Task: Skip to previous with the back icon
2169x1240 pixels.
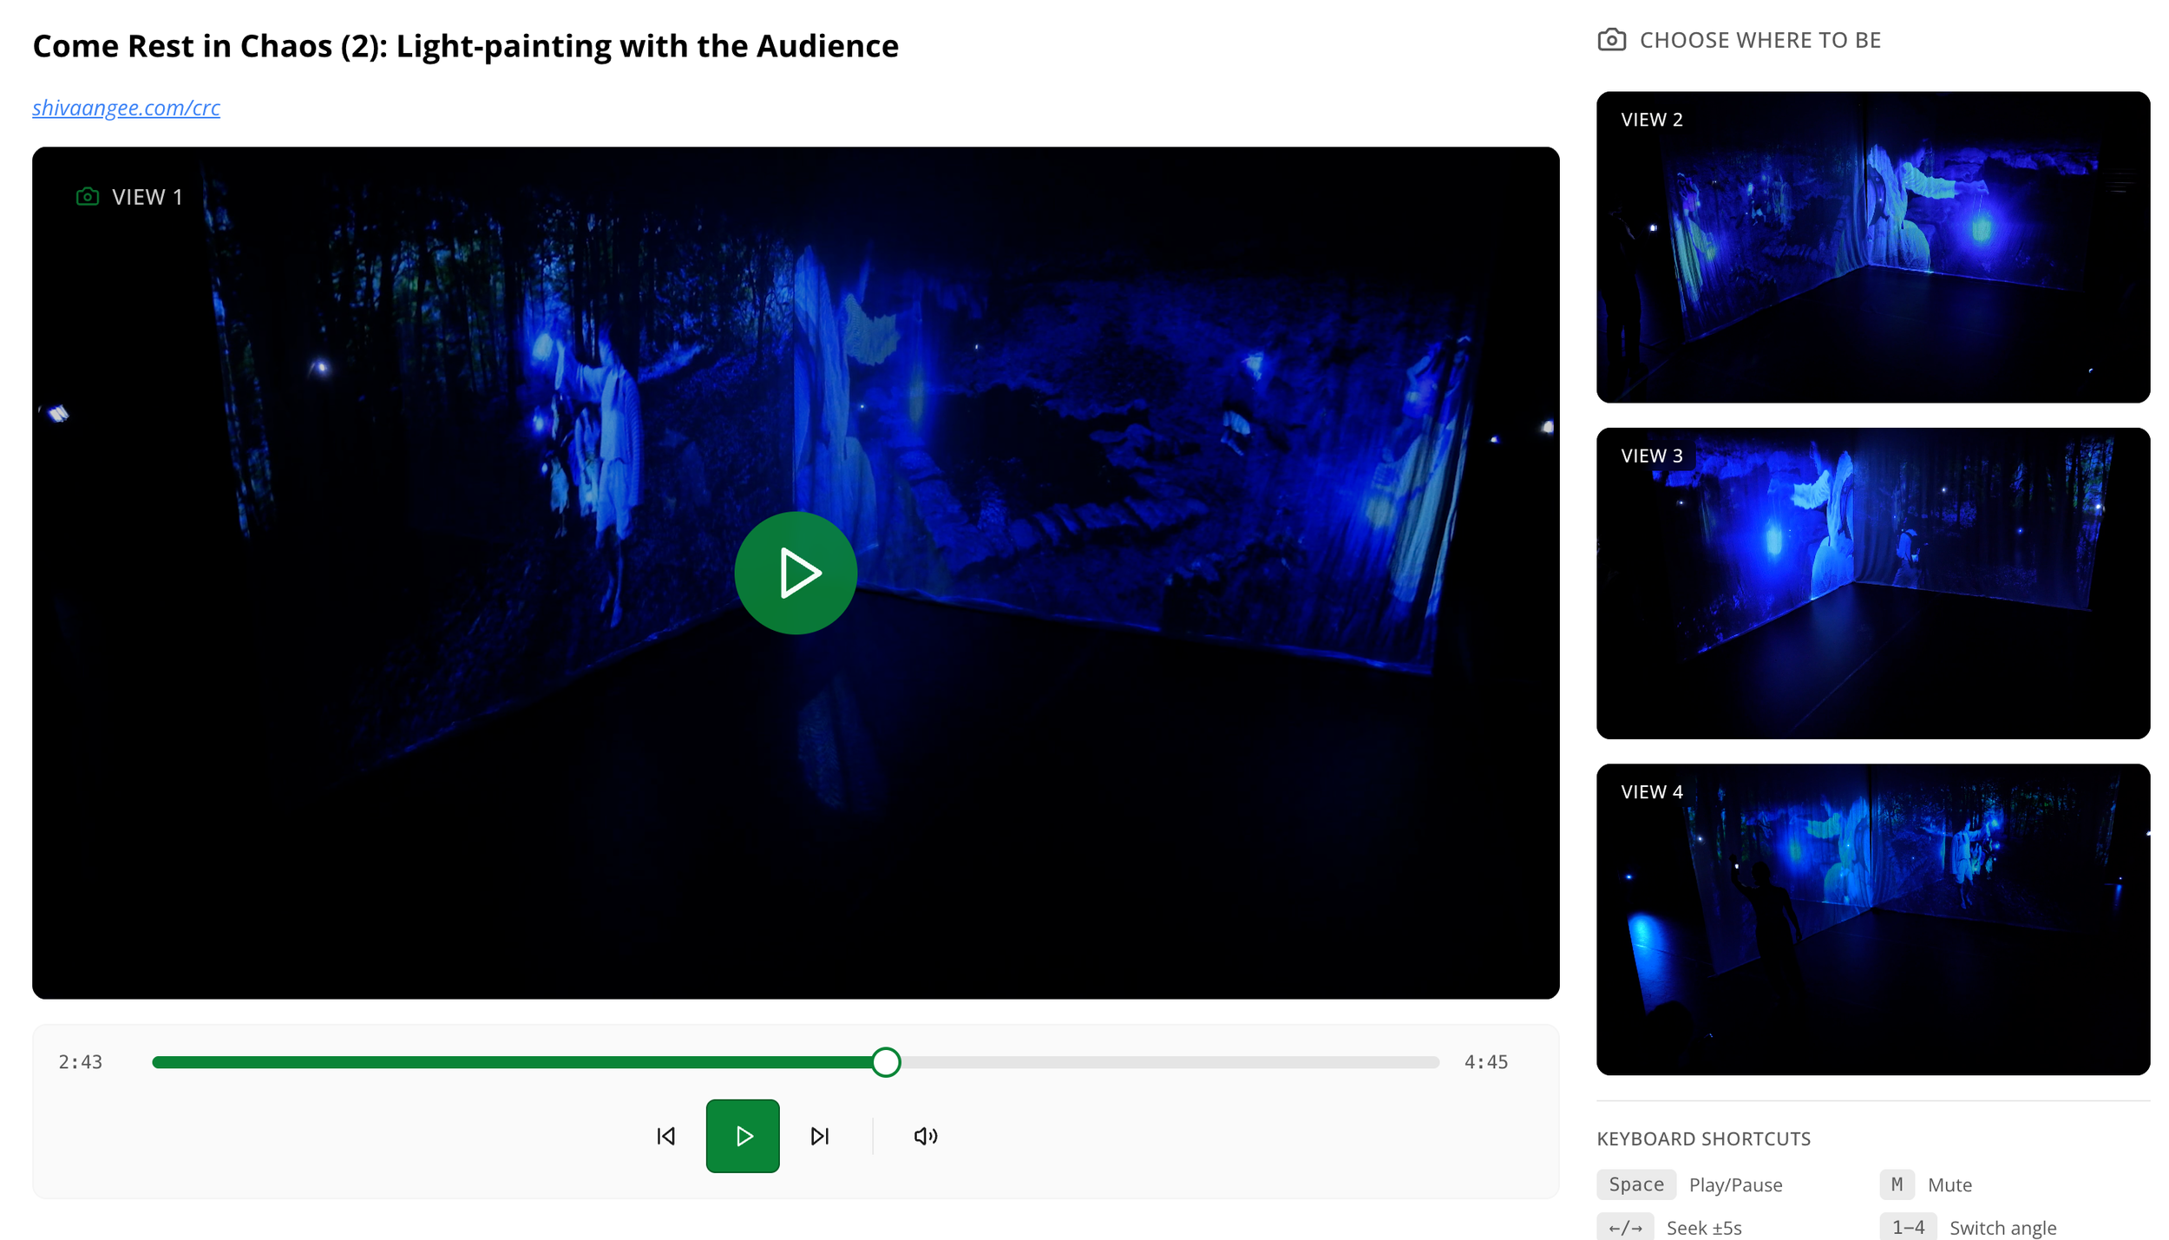Action: coord(665,1136)
